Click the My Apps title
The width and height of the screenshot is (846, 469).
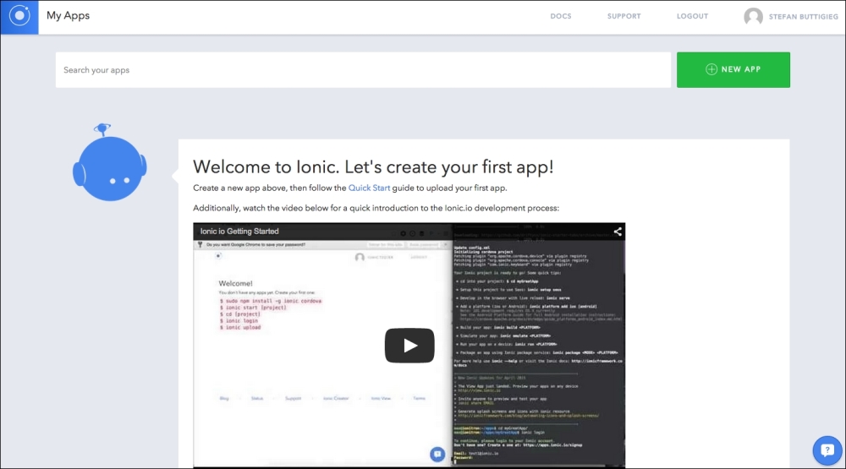[x=68, y=15]
